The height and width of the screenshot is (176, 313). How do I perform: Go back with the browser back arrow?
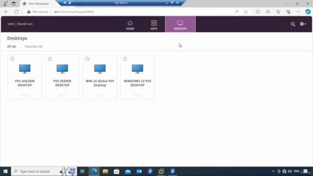6,12
